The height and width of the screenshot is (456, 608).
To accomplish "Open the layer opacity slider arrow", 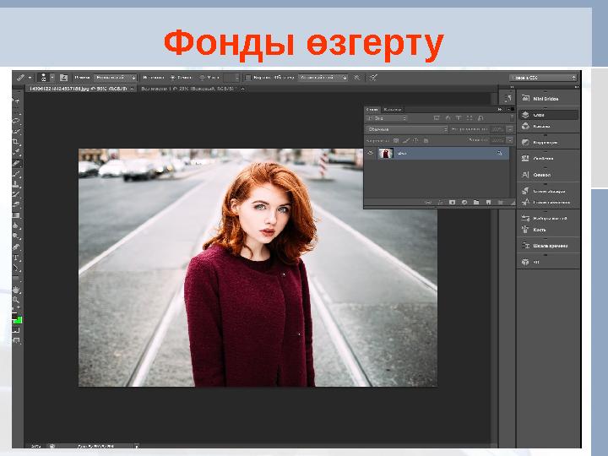I will point(510,129).
